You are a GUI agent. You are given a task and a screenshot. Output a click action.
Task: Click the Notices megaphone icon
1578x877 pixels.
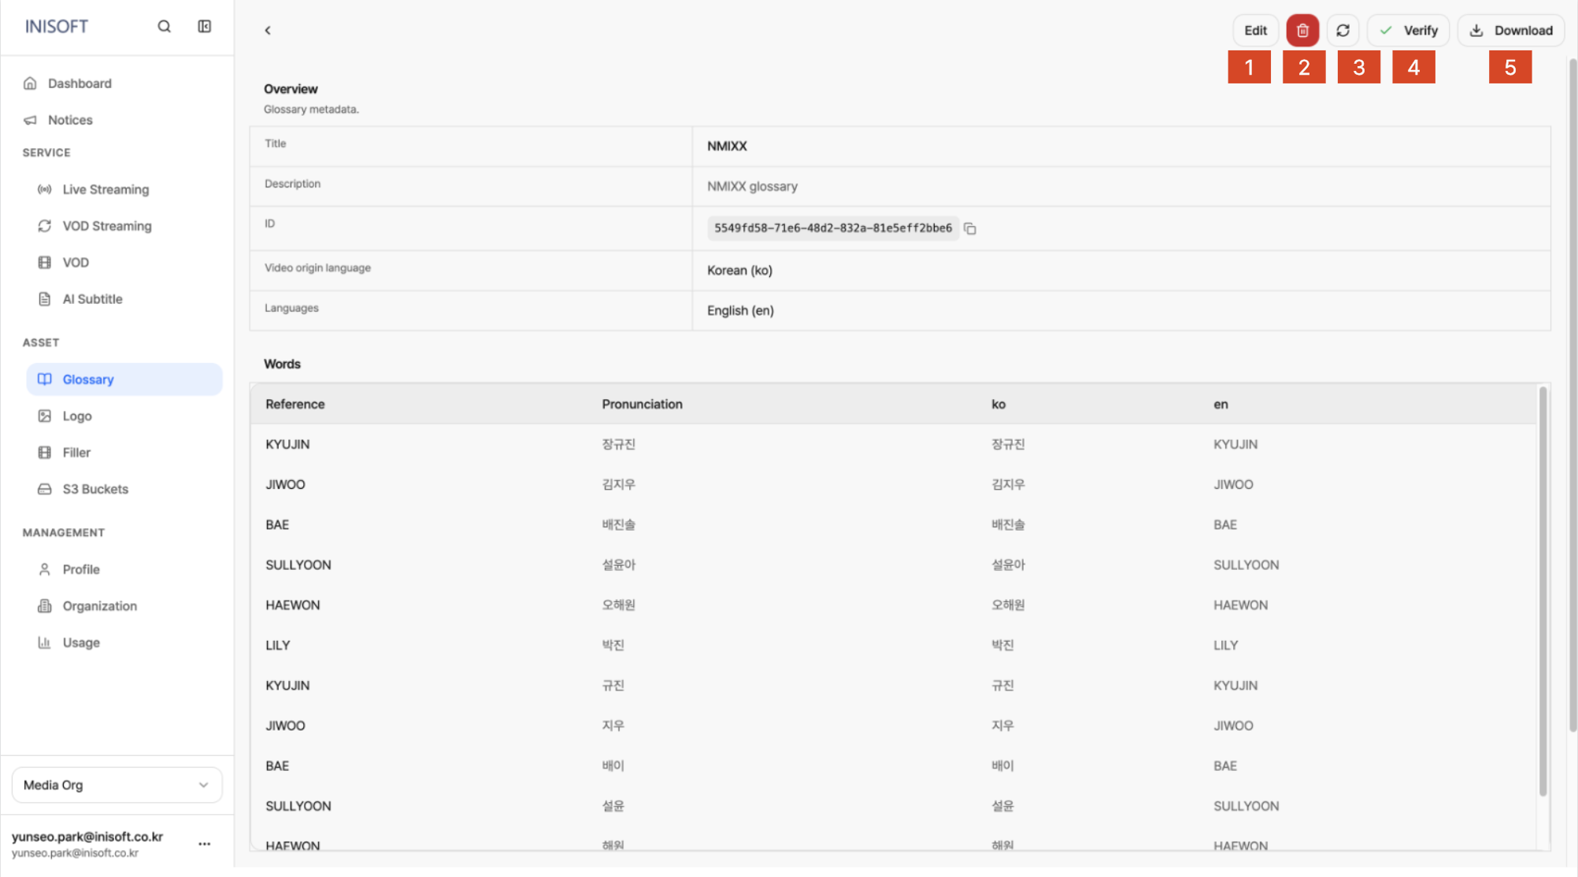click(x=30, y=120)
